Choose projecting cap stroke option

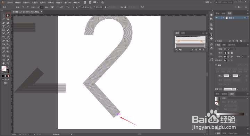(x=232, y=52)
